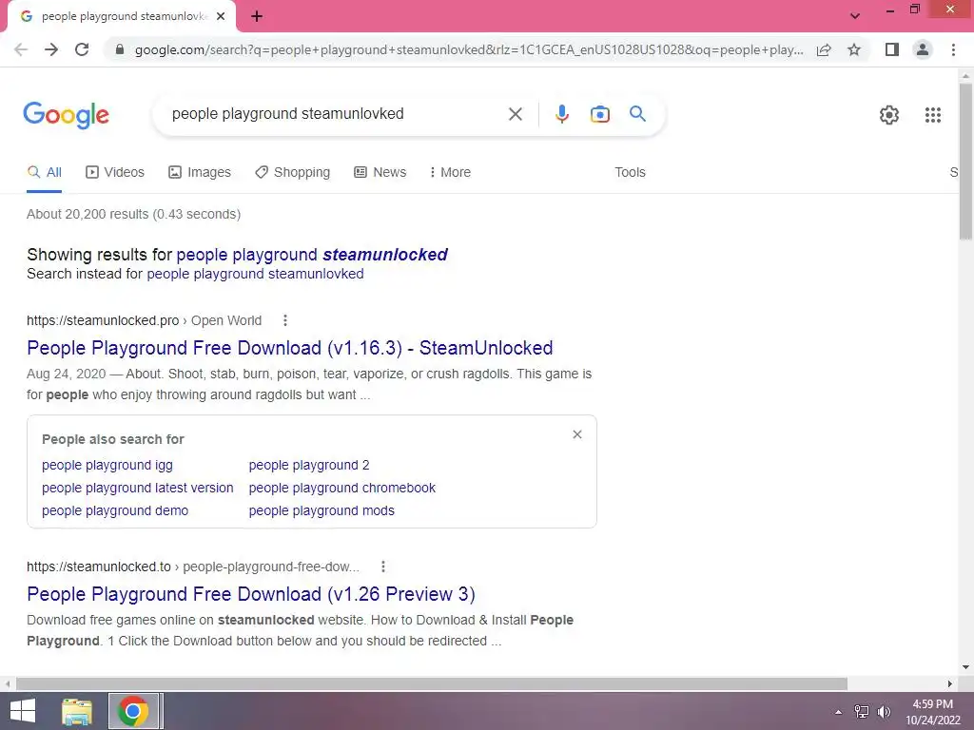Expand the More search categories menu

(450, 173)
